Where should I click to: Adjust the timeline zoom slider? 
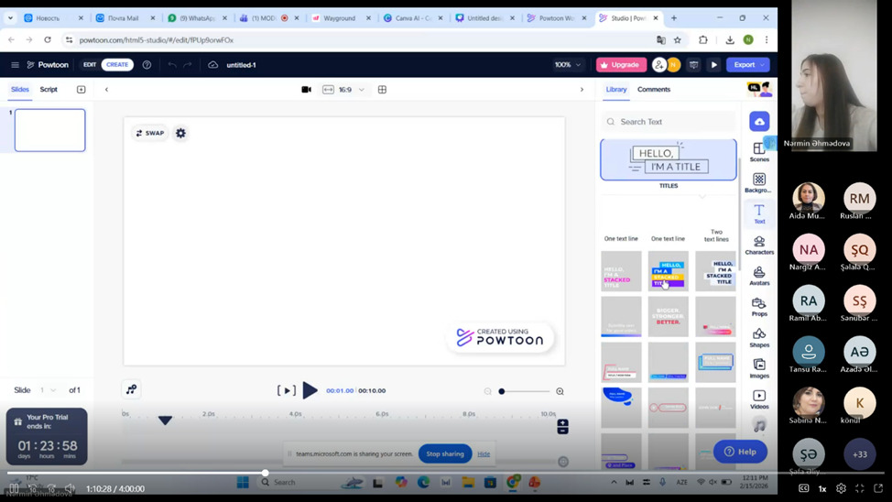pos(503,391)
